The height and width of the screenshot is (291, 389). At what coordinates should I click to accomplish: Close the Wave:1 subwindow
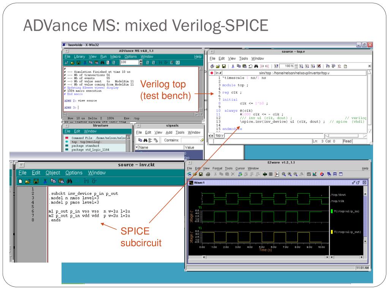point(364,182)
